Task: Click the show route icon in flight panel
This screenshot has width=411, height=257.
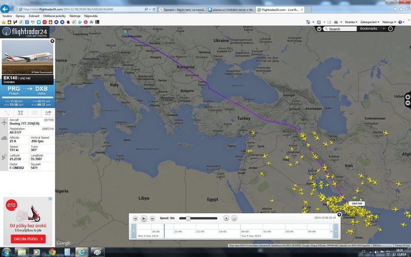Action: click(x=7, y=113)
